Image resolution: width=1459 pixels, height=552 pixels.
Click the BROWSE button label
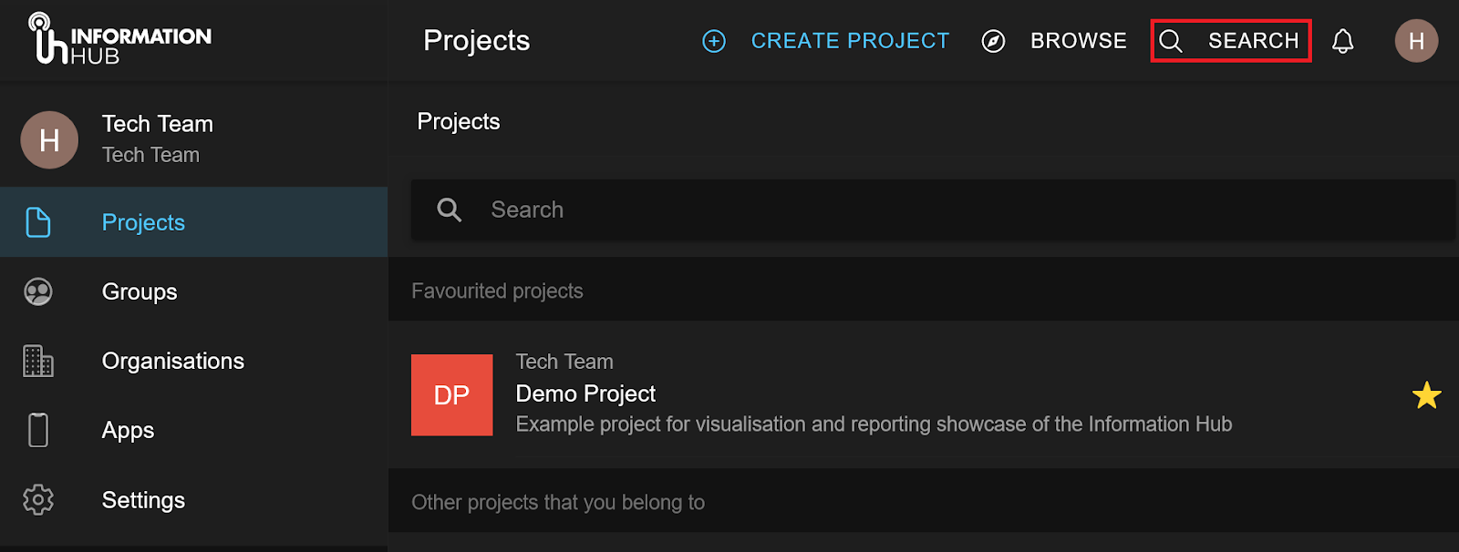pyautogui.click(x=1078, y=41)
